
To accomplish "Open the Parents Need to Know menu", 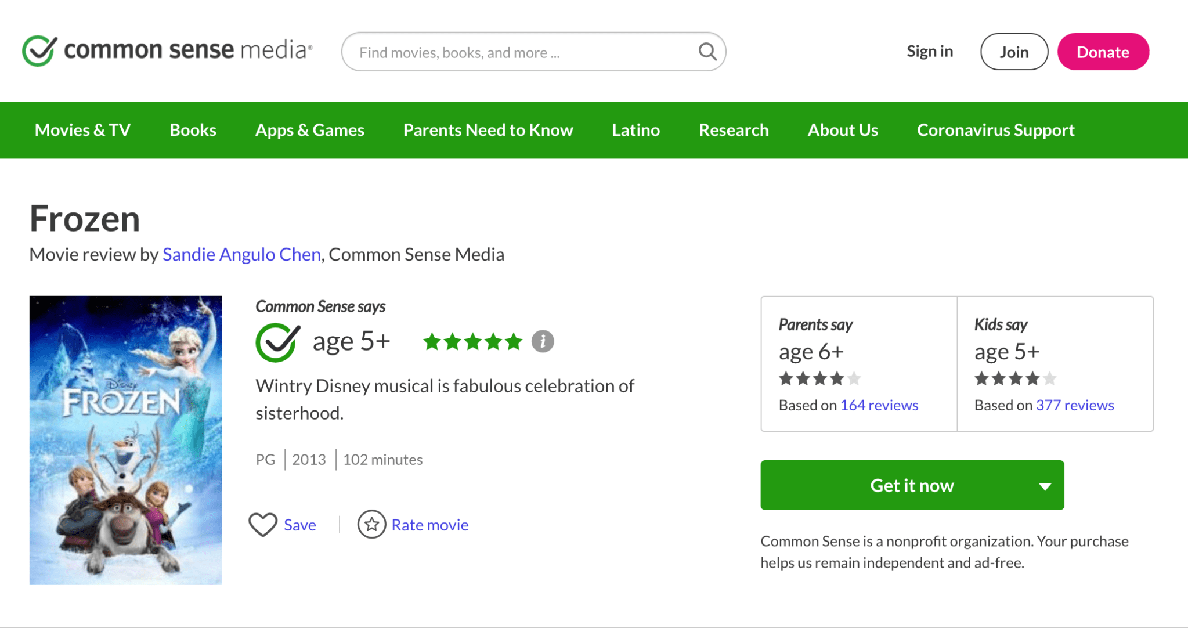I will 488,130.
